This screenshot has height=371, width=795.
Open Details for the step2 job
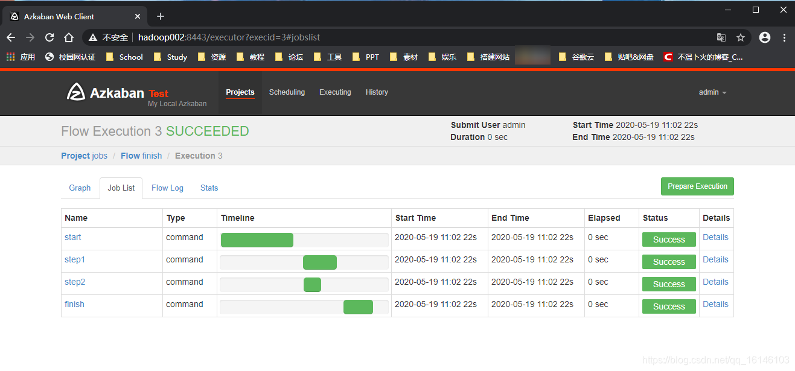[x=715, y=282]
